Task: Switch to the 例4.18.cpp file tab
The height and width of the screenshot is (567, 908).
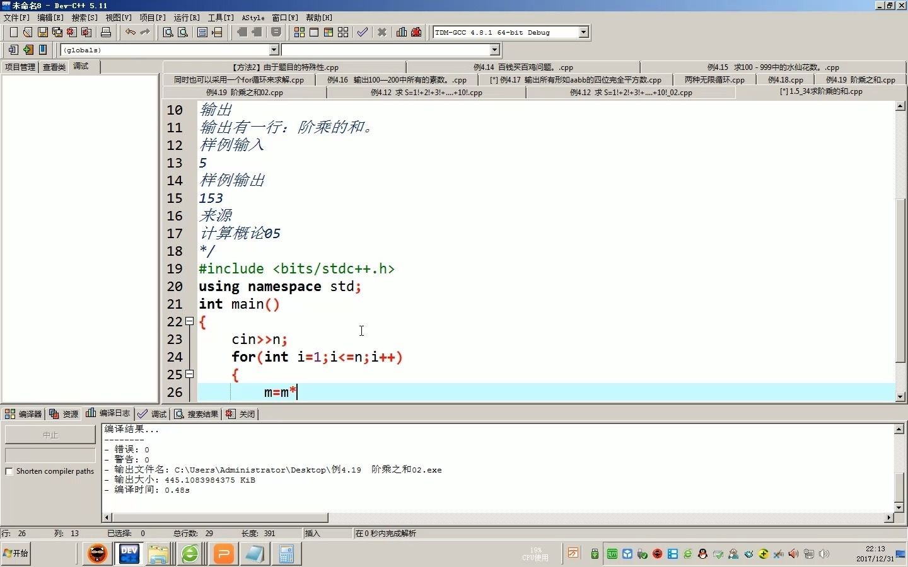Action: coord(786,80)
